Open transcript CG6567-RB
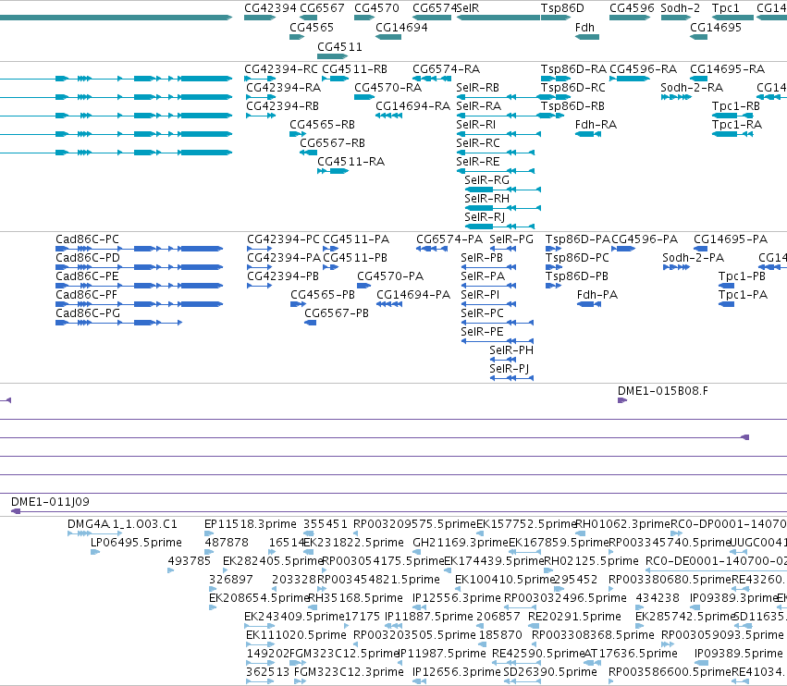This screenshot has height=686, width=787. 308,153
